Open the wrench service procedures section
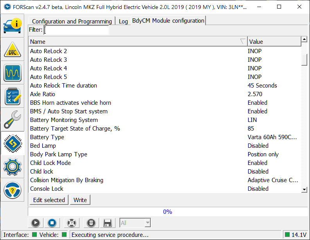 13,120
